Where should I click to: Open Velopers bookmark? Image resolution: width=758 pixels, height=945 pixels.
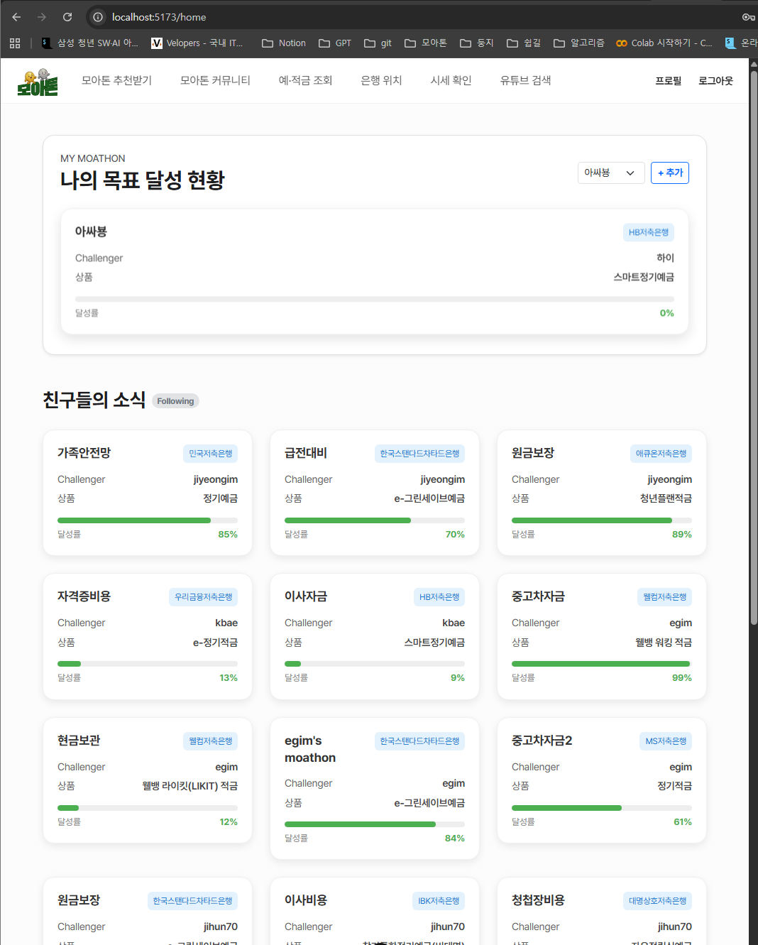197,43
